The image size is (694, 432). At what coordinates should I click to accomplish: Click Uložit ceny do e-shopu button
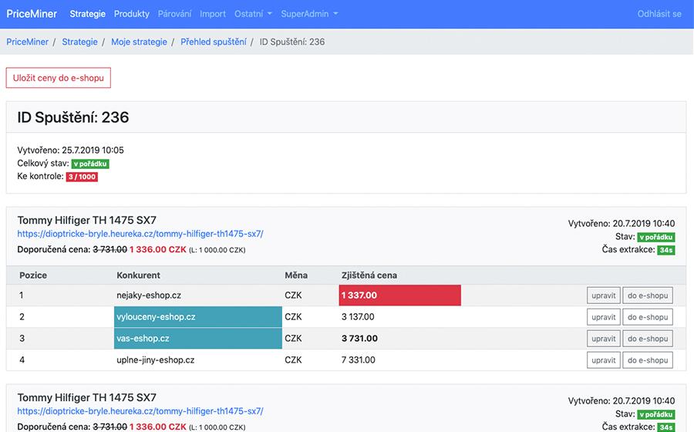point(59,78)
